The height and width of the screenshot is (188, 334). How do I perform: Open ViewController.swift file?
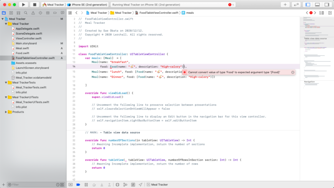pyautogui.click(x=28, y=38)
